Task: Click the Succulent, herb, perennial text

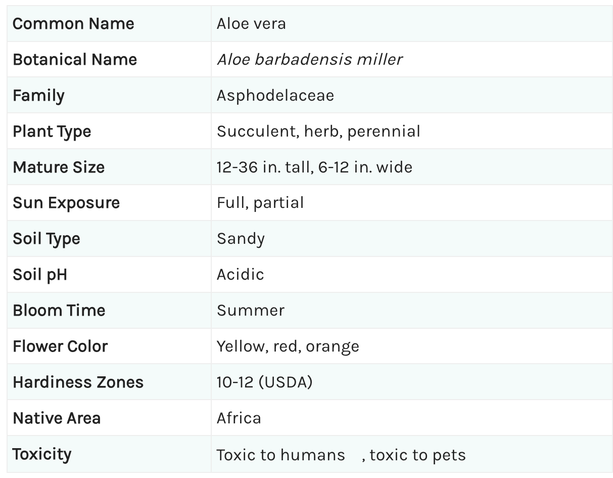Action: point(318,132)
